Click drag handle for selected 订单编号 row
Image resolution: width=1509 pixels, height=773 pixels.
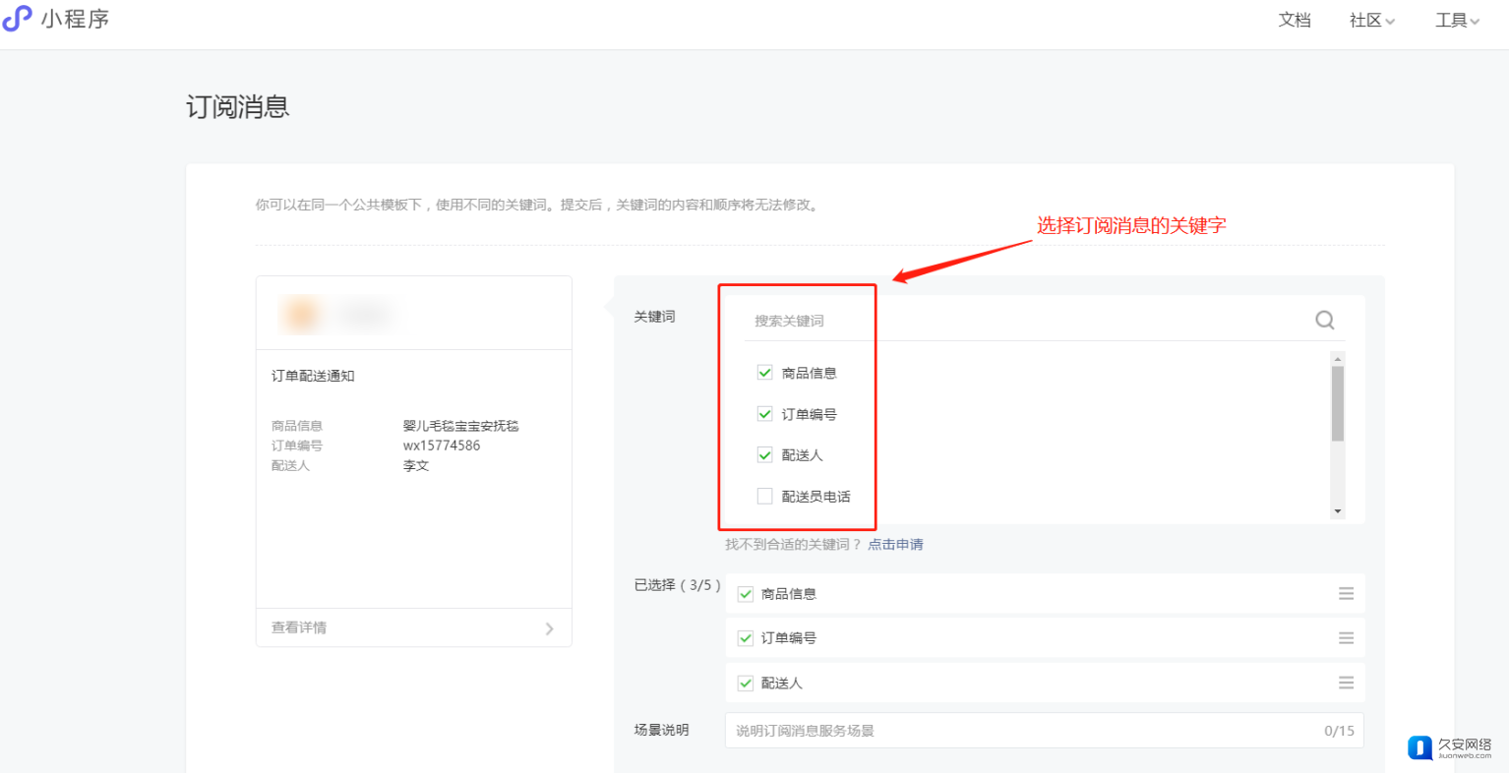tap(1346, 638)
